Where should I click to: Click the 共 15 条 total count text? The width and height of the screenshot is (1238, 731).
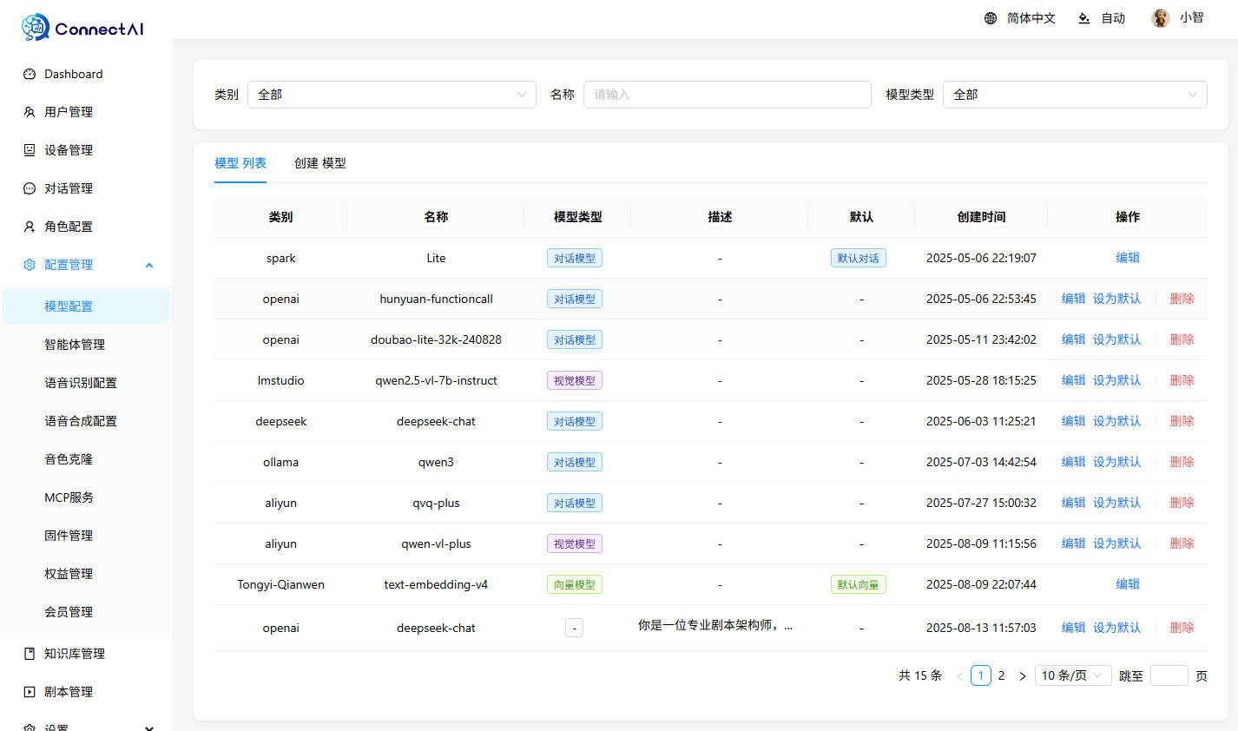pos(920,675)
